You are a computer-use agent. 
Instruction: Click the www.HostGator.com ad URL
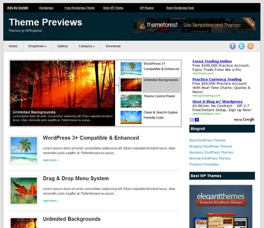[x=206, y=114]
